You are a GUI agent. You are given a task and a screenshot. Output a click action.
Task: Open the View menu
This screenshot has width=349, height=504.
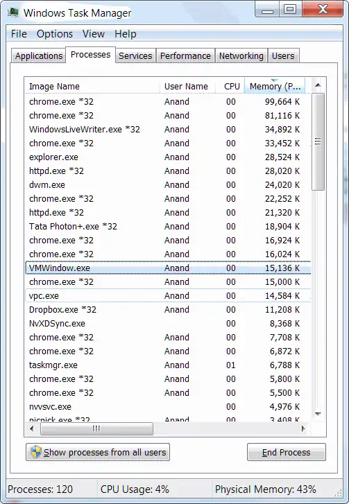coord(93,34)
